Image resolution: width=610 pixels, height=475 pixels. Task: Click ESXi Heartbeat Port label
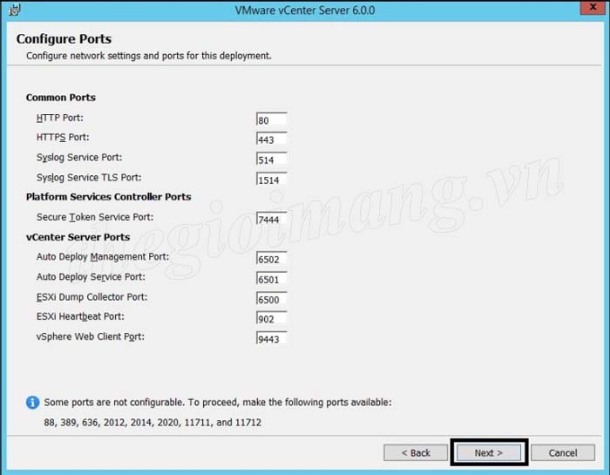click(x=80, y=316)
